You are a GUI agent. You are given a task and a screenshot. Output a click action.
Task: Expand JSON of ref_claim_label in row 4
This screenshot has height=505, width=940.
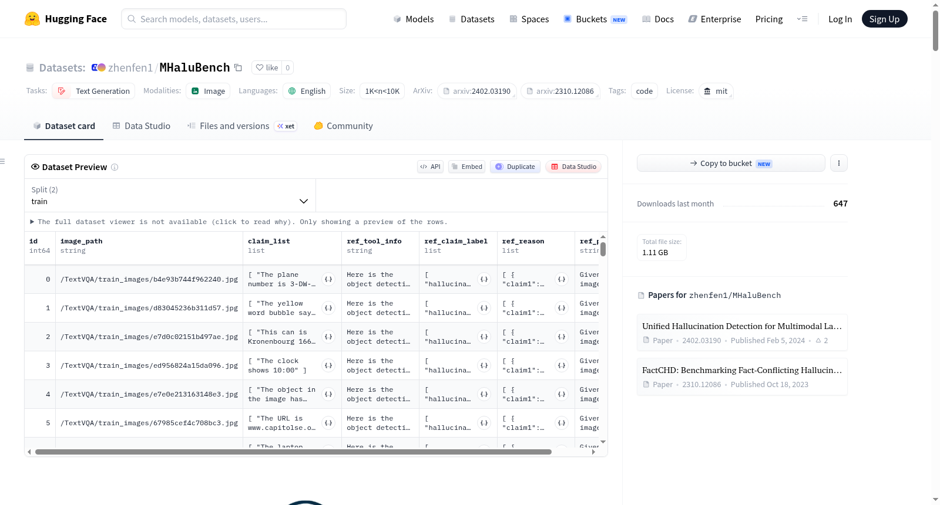click(484, 394)
